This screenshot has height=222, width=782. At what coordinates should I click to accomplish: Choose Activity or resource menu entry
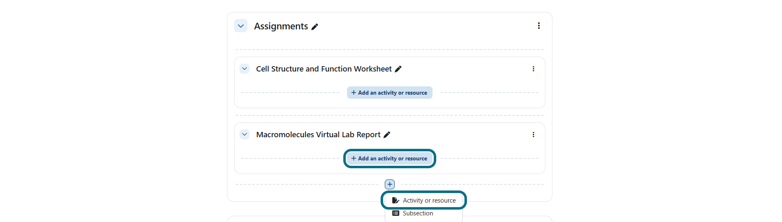[424, 201]
